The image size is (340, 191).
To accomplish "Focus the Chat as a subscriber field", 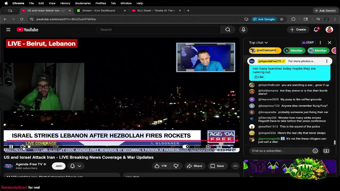I will (x=280, y=151).
